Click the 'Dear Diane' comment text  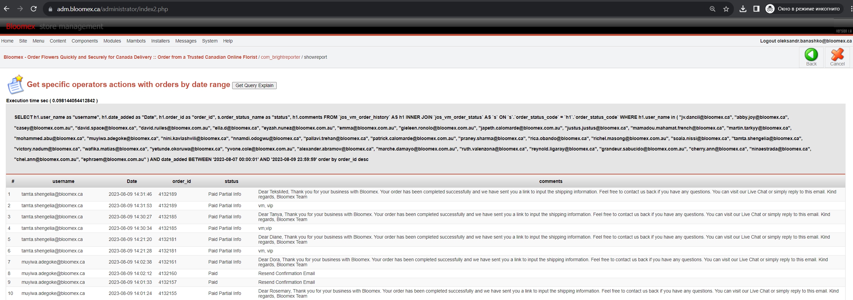point(544,239)
